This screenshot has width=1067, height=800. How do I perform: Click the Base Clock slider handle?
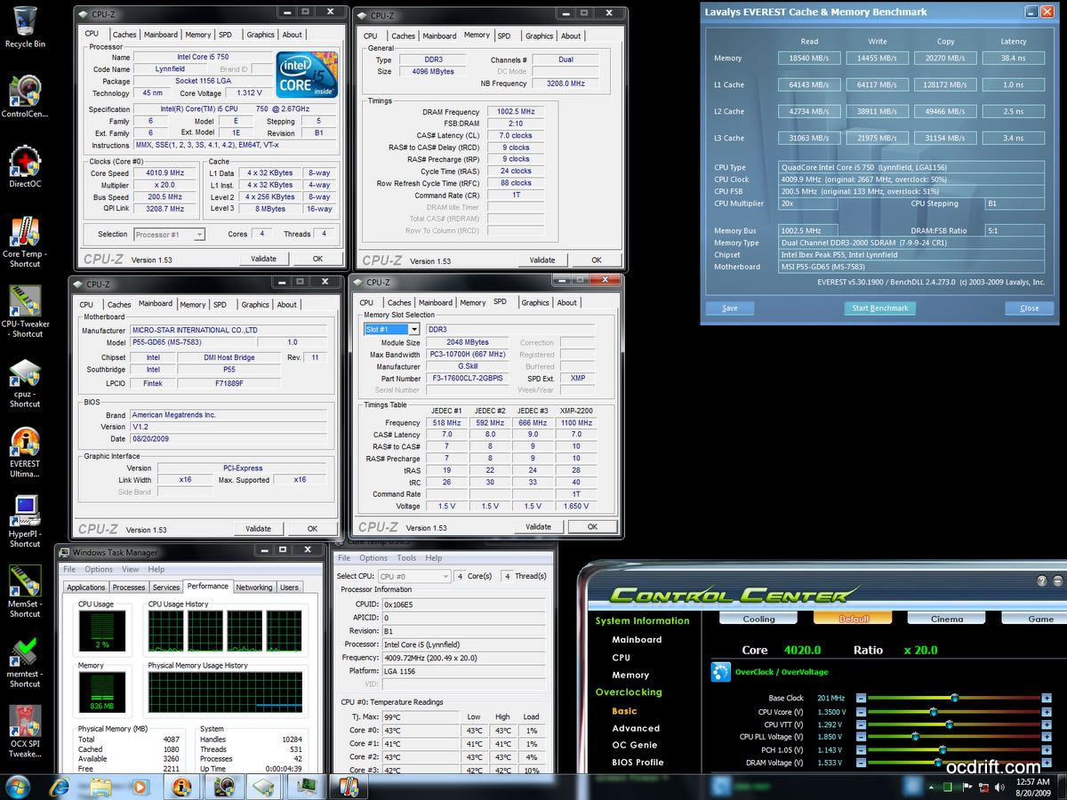954,698
